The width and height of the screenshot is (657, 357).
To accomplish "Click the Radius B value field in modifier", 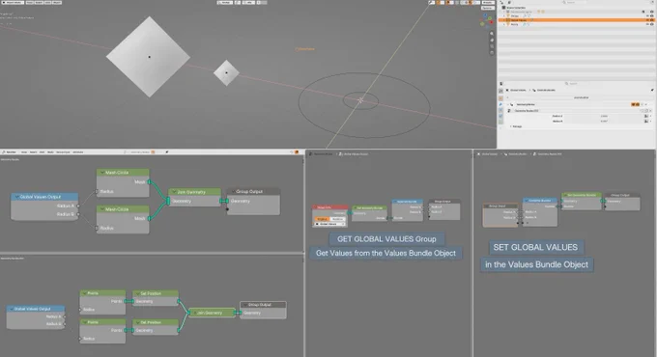I will click(x=604, y=121).
